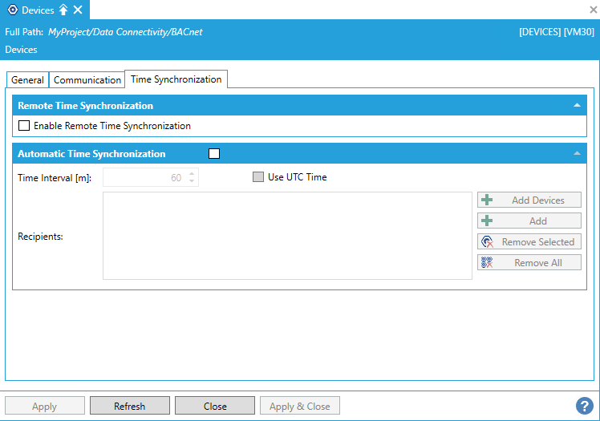The image size is (600, 421).
Task: Click the blue help question mark icon
Action: (x=584, y=406)
